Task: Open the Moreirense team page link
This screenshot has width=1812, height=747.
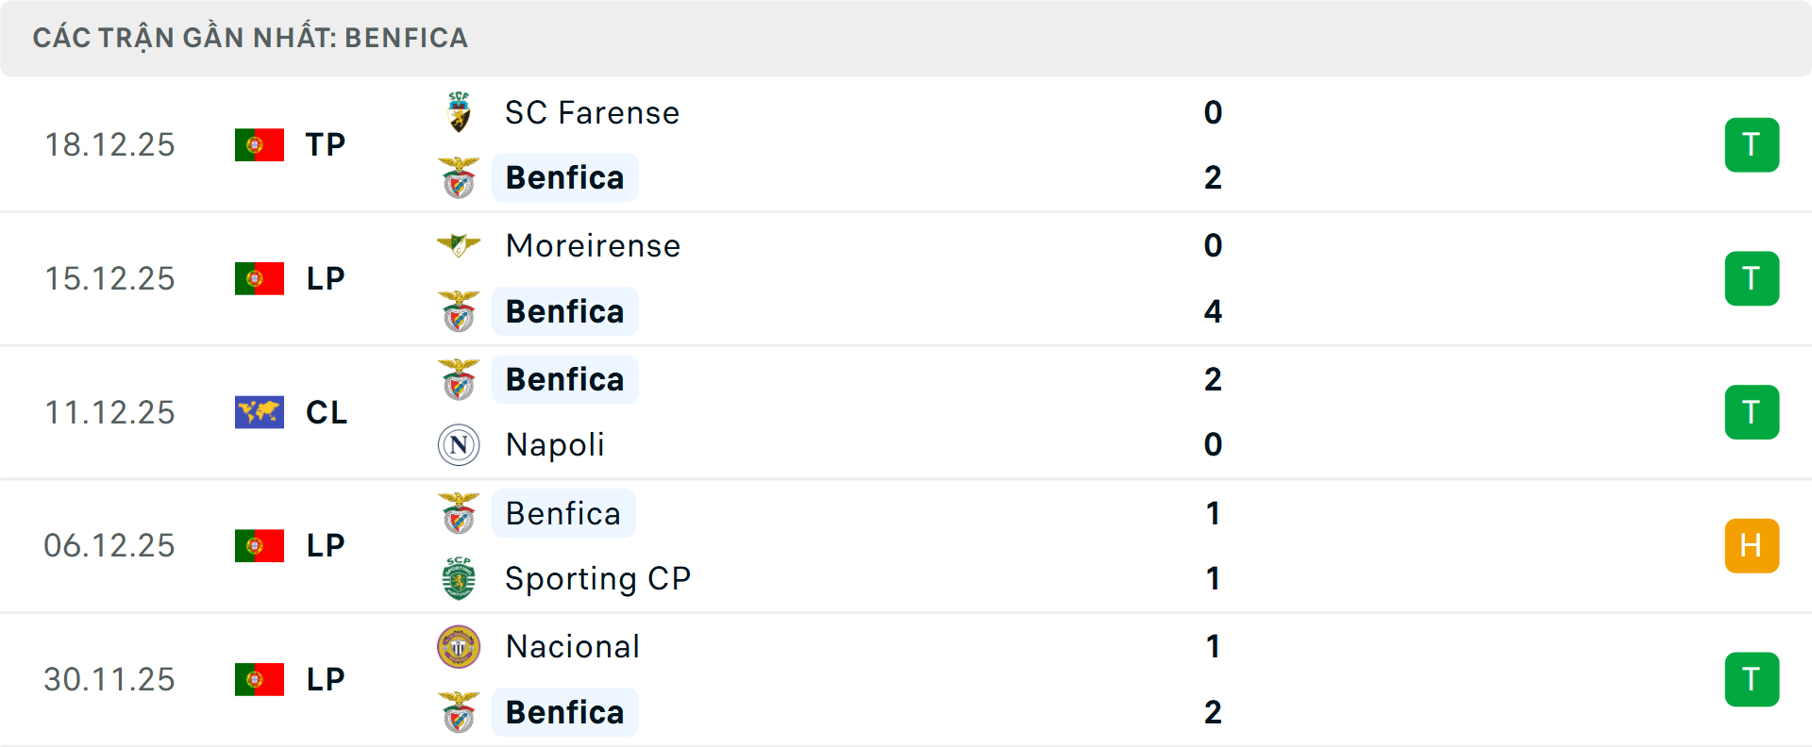Action: pyautogui.click(x=592, y=245)
